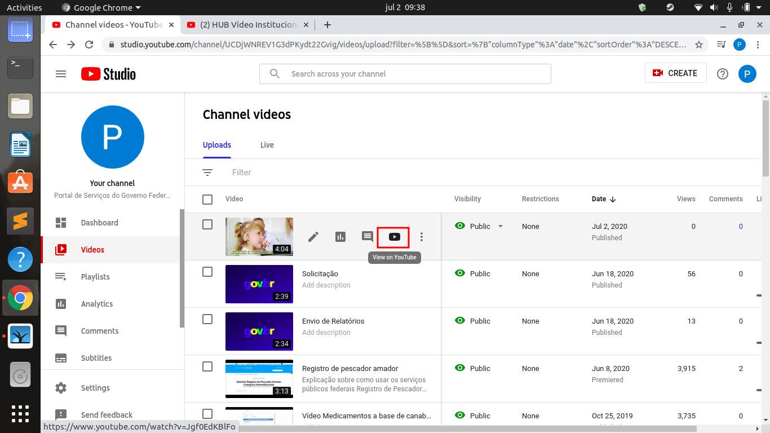
Task: Switch to the Live tab
Action: click(267, 145)
